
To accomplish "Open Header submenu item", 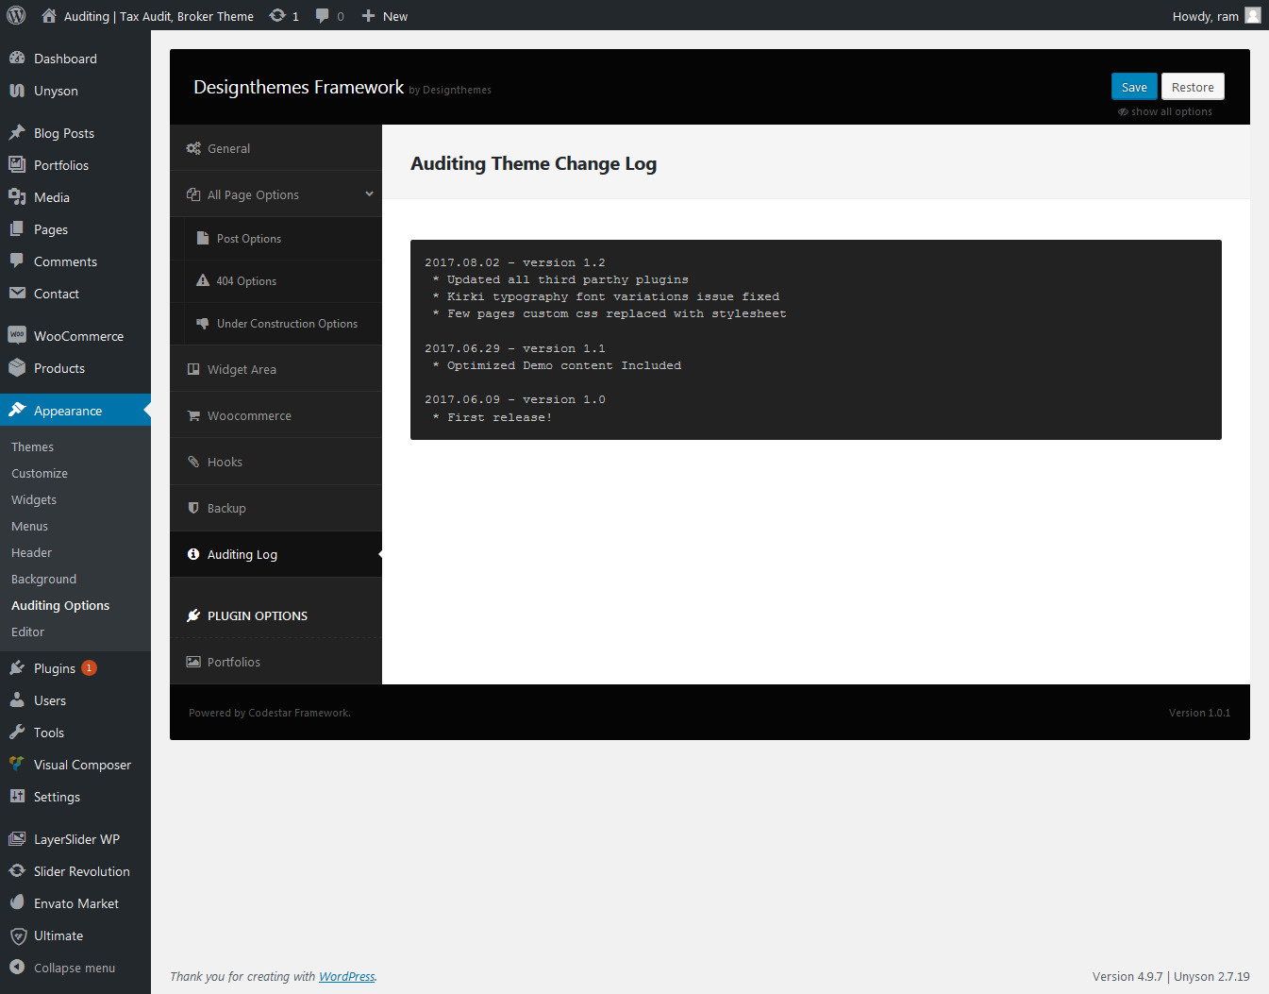I will [x=31, y=552].
